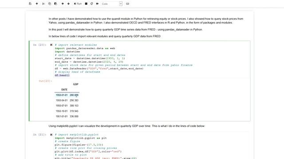The height and width of the screenshot is (159, 284).
Task: Click the 1951-01-01 date cell
Action: point(62,117)
